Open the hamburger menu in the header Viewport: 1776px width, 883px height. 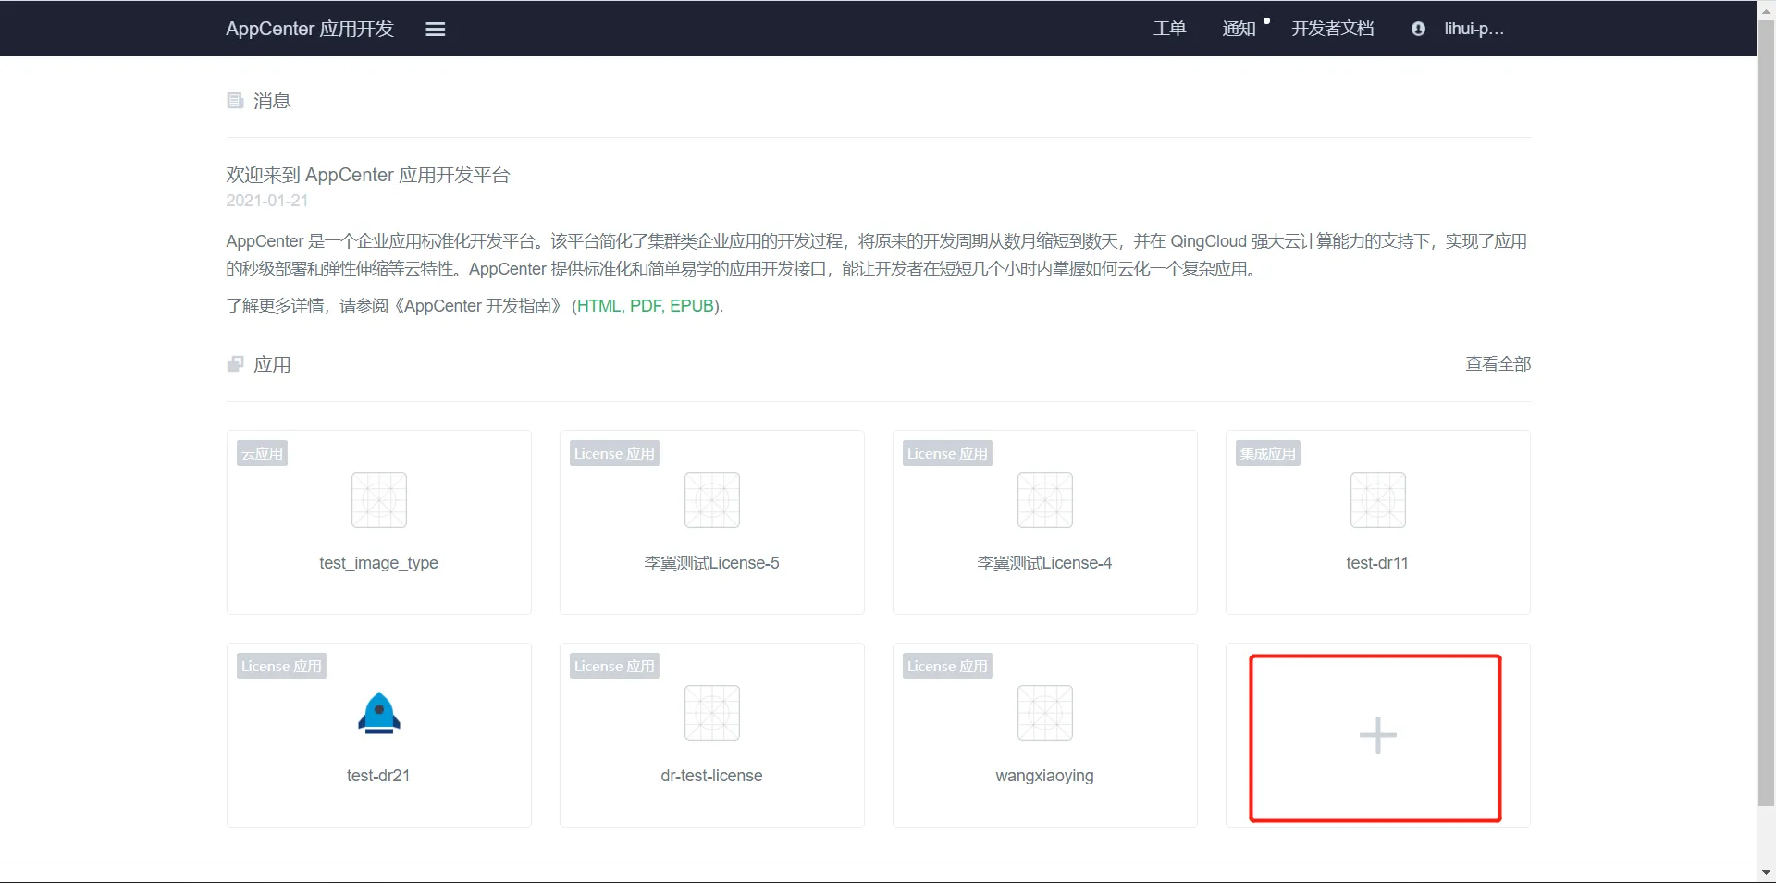click(x=435, y=29)
